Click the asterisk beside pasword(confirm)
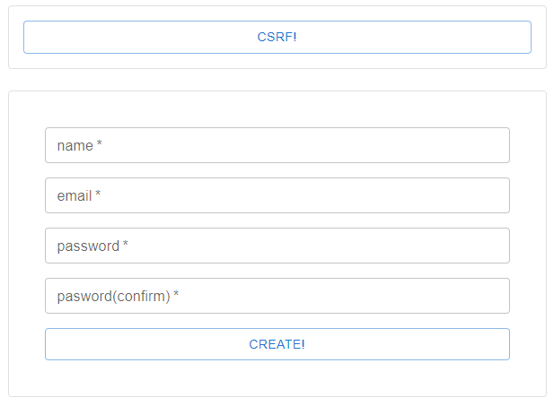 (x=176, y=295)
